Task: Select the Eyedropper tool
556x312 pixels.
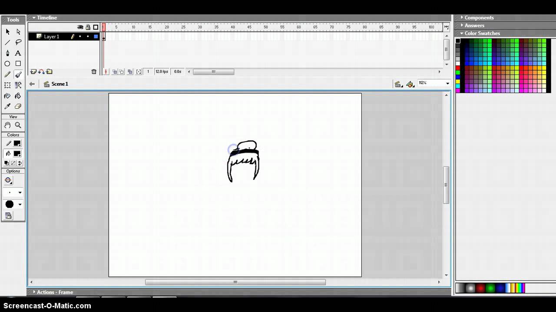Action: click(x=7, y=107)
